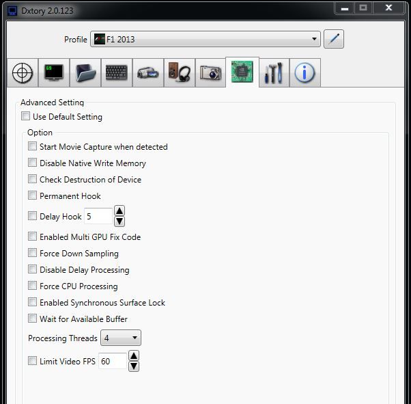Decrease the Delay Hook value
Viewport: 411px width, 404px height.
pos(119,221)
